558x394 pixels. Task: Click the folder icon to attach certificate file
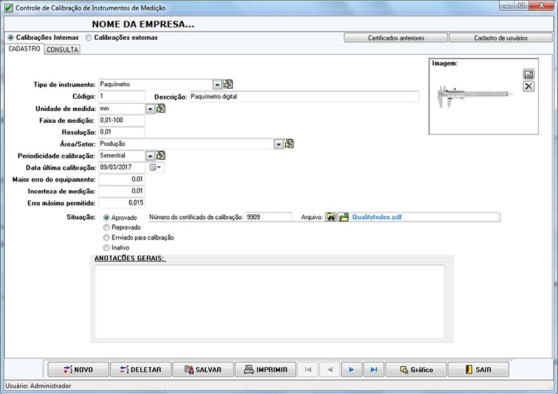click(343, 217)
